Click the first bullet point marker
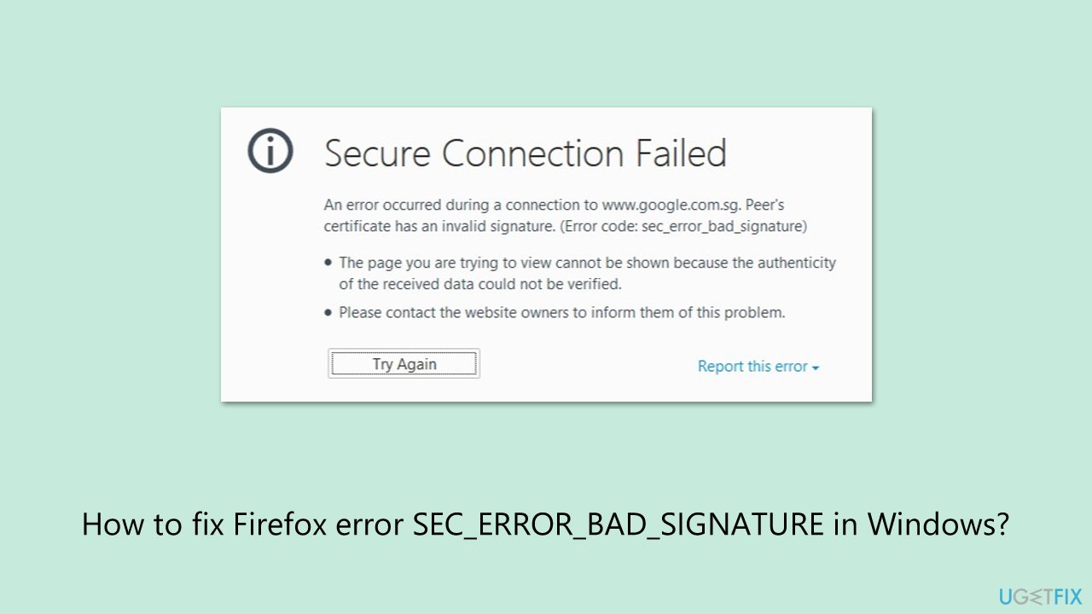Image resolution: width=1092 pixels, height=614 pixels. (328, 263)
